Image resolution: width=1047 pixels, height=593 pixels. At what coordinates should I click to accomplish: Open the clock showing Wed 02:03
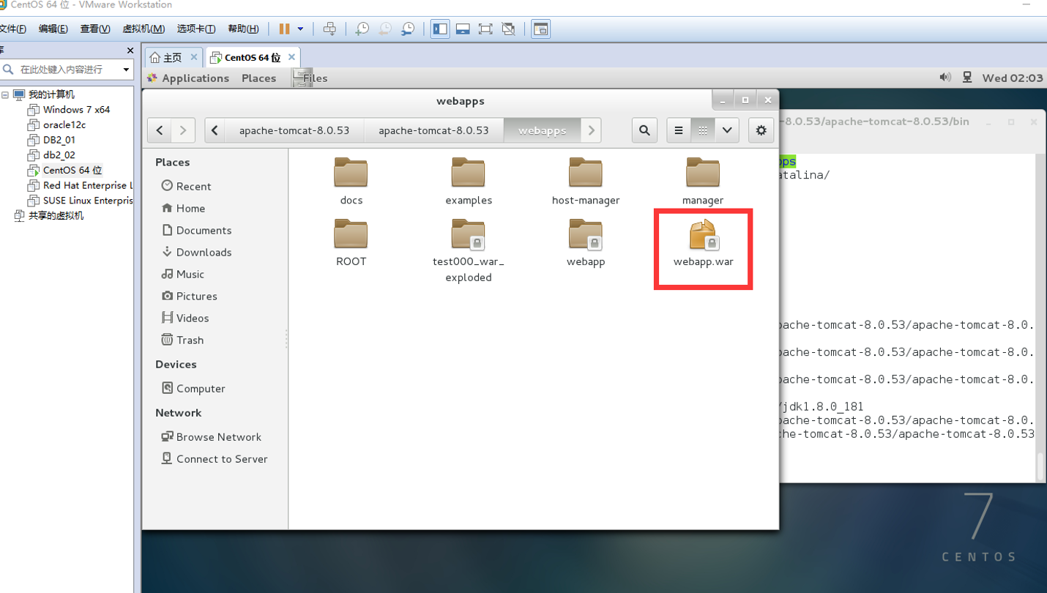[x=1013, y=78]
